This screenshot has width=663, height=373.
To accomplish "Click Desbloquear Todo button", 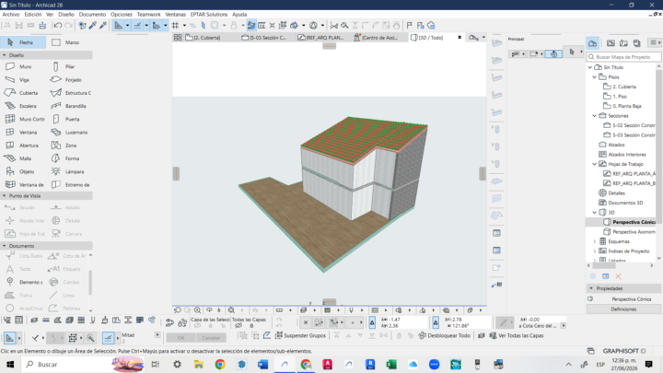I will pyautogui.click(x=445, y=335).
